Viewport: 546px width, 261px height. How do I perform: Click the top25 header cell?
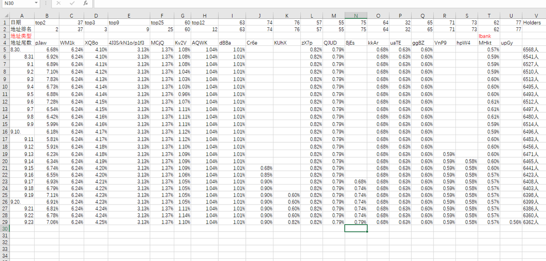[162, 22]
